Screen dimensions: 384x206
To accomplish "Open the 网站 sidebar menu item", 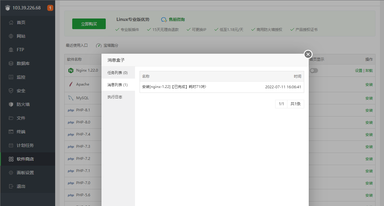I will click(x=27, y=36).
